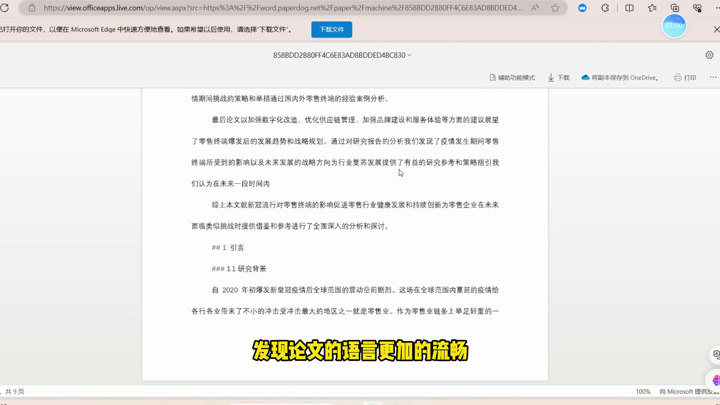Dismiss the notification bar with X
This screenshot has height=405, width=720.
pos(716,29)
